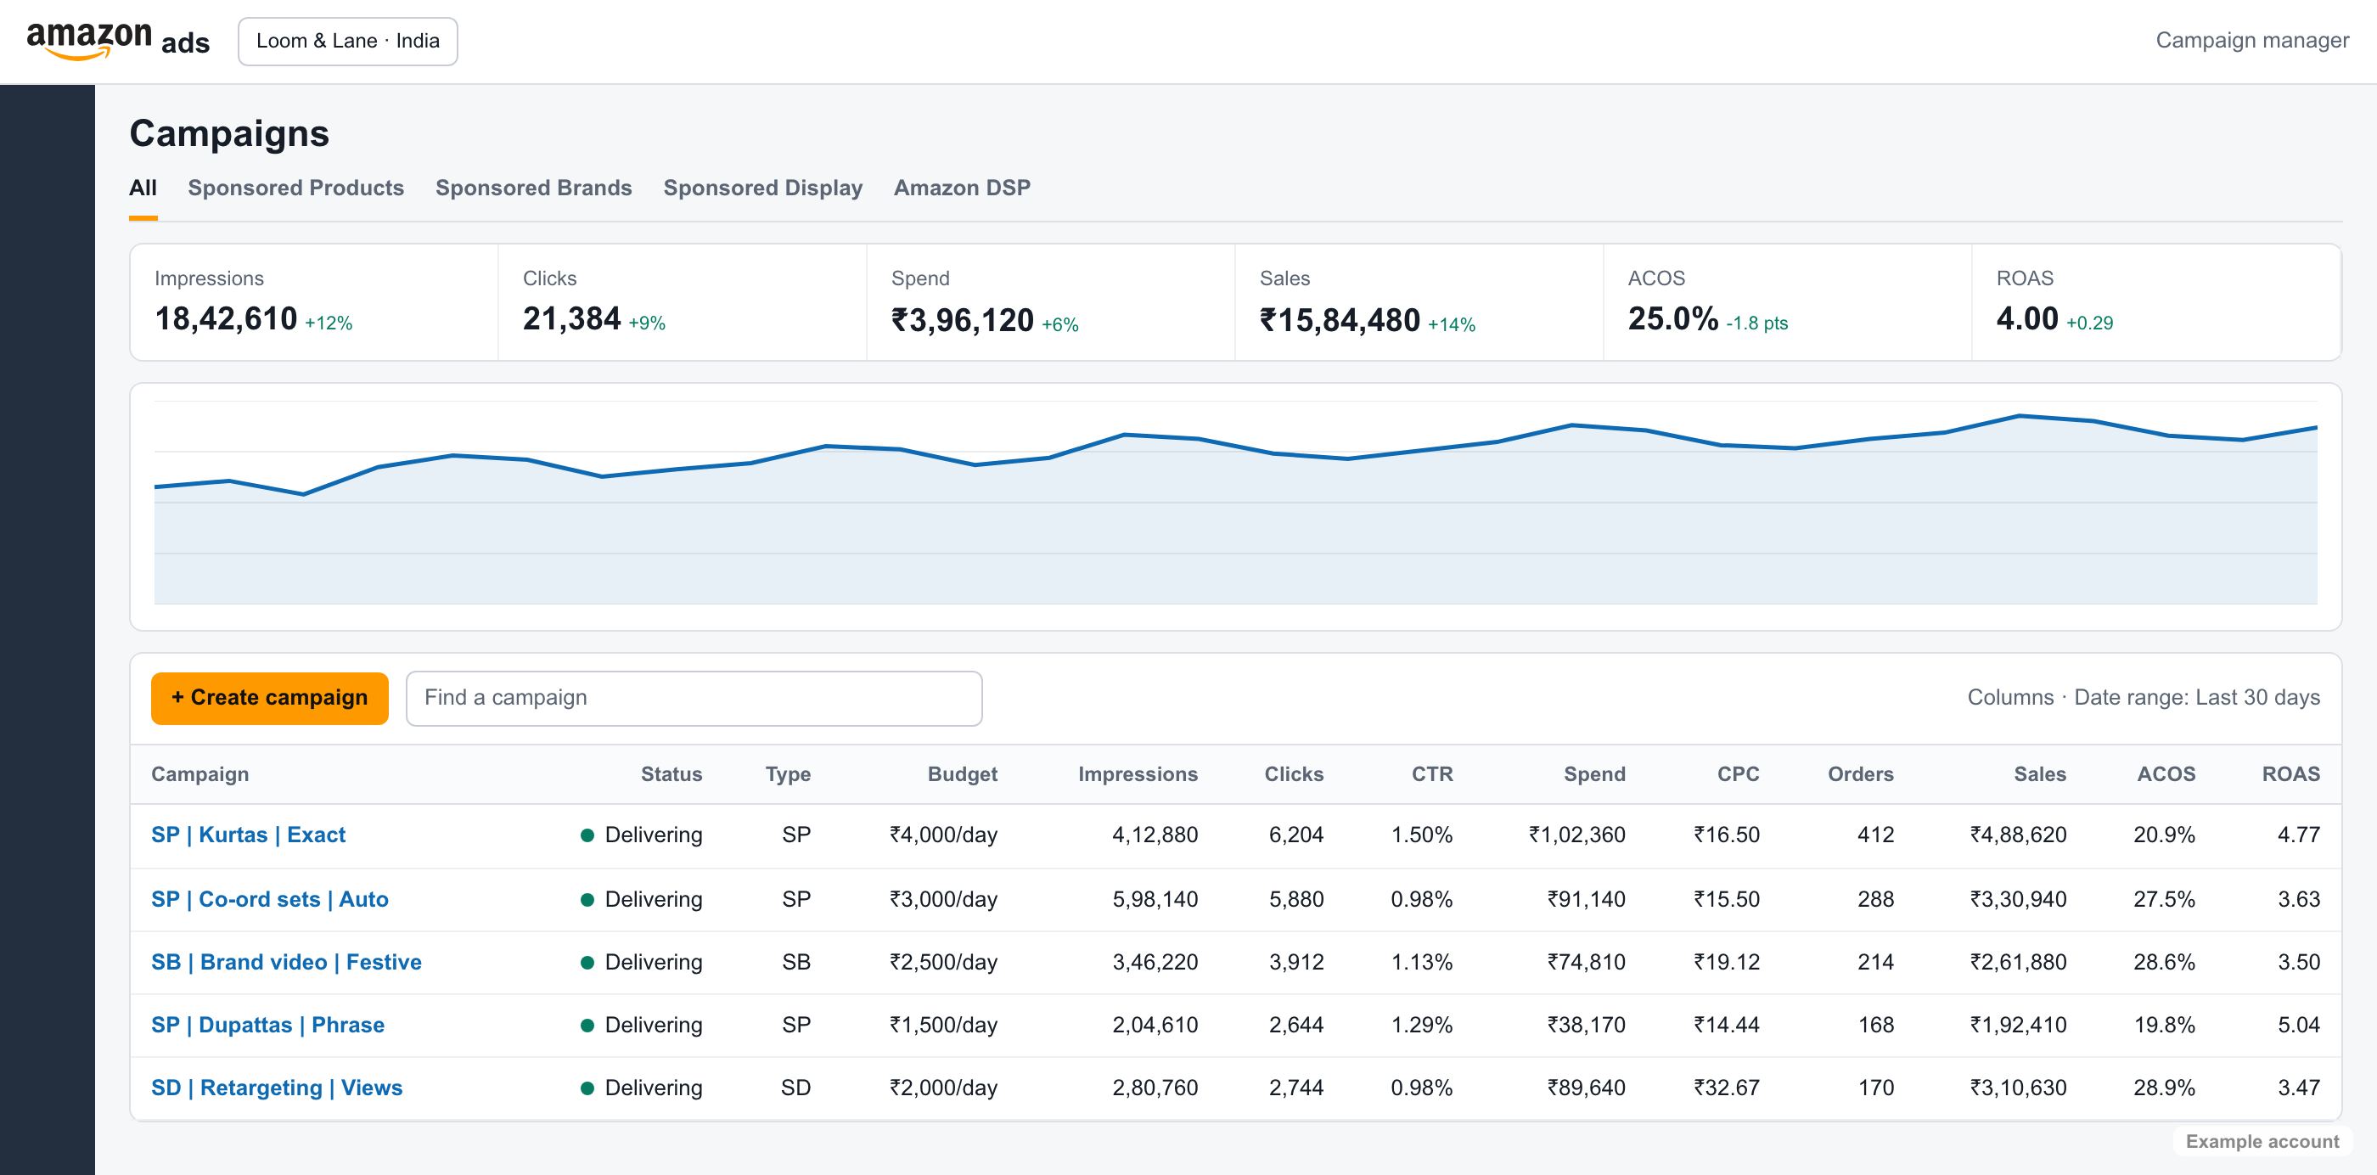This screenshot has height=1175, width=2377.
Task: Open the SD | Retargeting | Views campaign
Action: pos(277,1088)
